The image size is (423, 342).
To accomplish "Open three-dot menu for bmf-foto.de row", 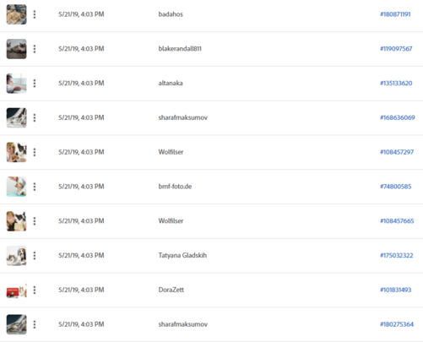I will coord(35,187).
